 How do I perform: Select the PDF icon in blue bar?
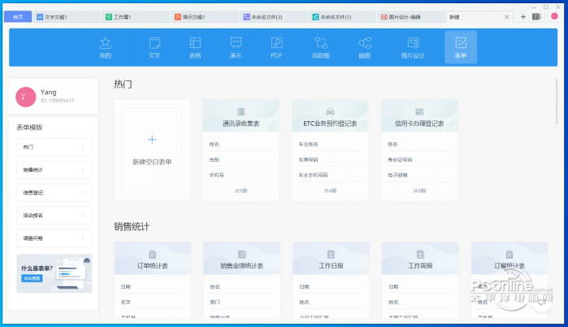pos(276,47)
